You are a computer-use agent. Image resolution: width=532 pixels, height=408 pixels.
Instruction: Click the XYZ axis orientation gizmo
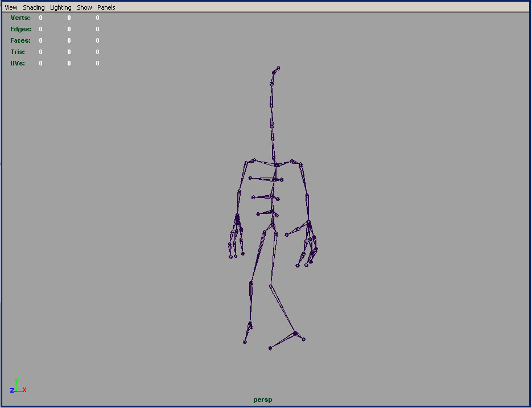click(18, 386)
